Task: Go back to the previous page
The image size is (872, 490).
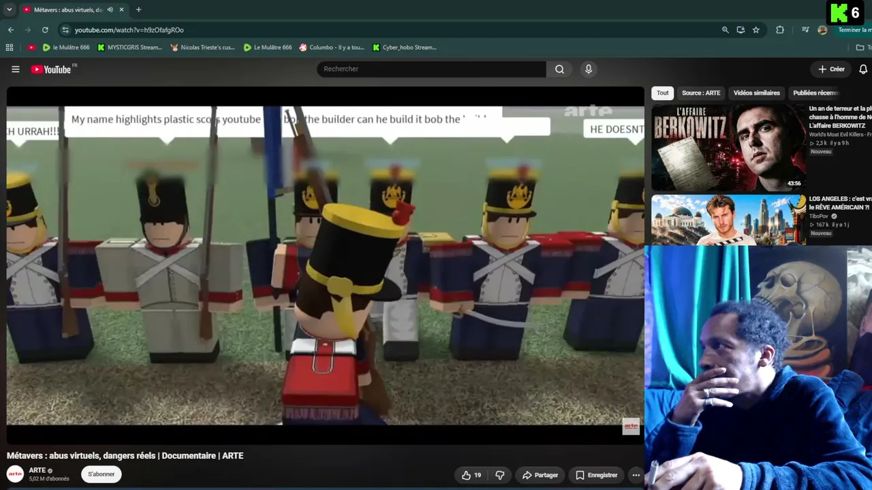Action: coord(11,30)
